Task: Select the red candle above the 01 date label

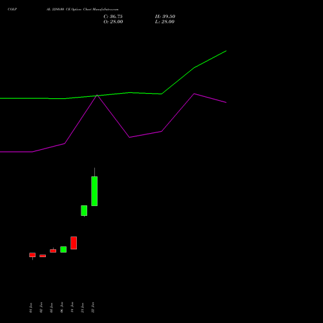Action: pyautogui.click(x=32, y=255)
